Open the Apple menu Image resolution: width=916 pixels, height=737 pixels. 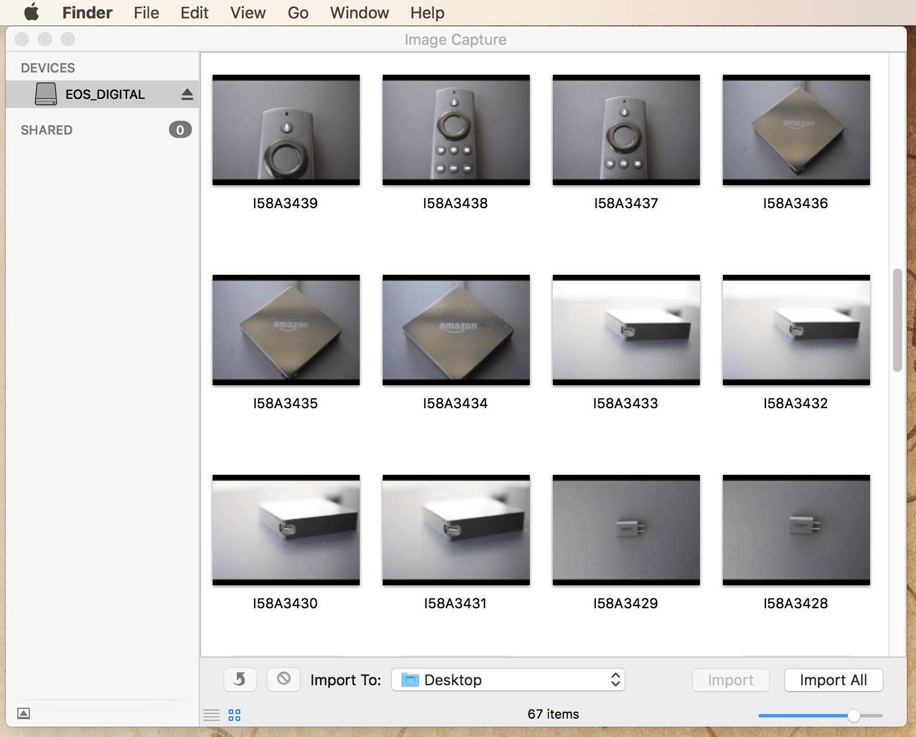point(32,12)
